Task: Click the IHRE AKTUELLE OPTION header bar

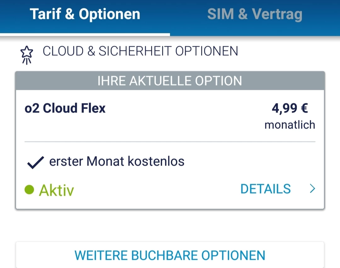Action: point(170,81)
